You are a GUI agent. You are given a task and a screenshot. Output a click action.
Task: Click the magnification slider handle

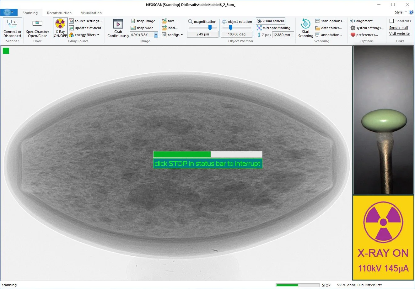click(x=210, y=28)
